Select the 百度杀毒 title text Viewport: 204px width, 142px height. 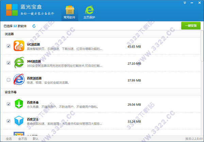33,103
